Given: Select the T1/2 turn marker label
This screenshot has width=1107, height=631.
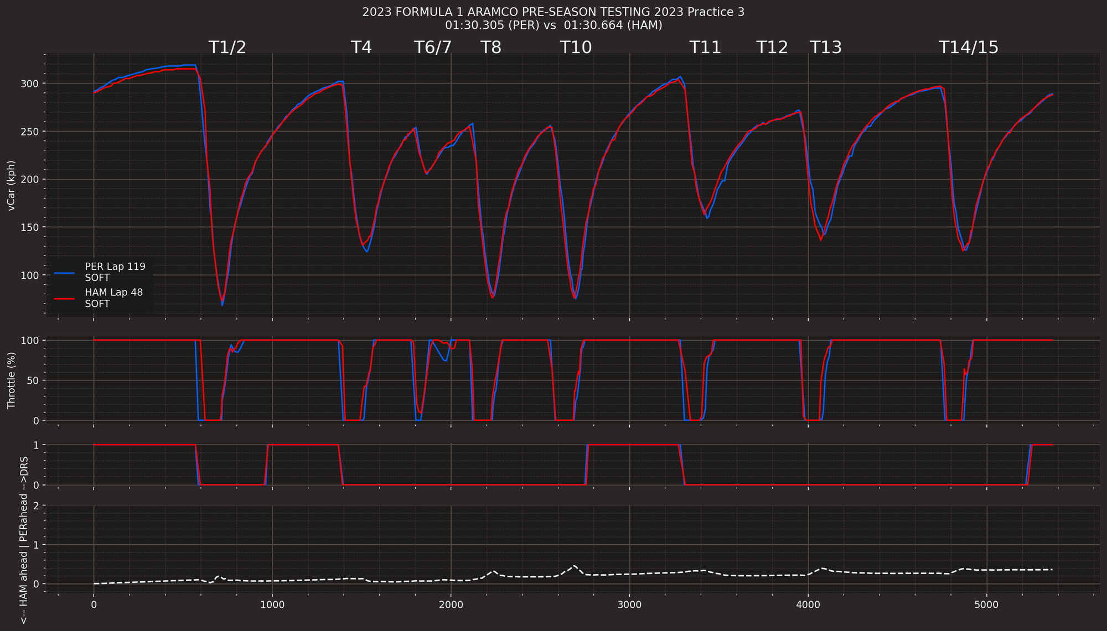Looking at the screenshot, I should coord(227,48).
